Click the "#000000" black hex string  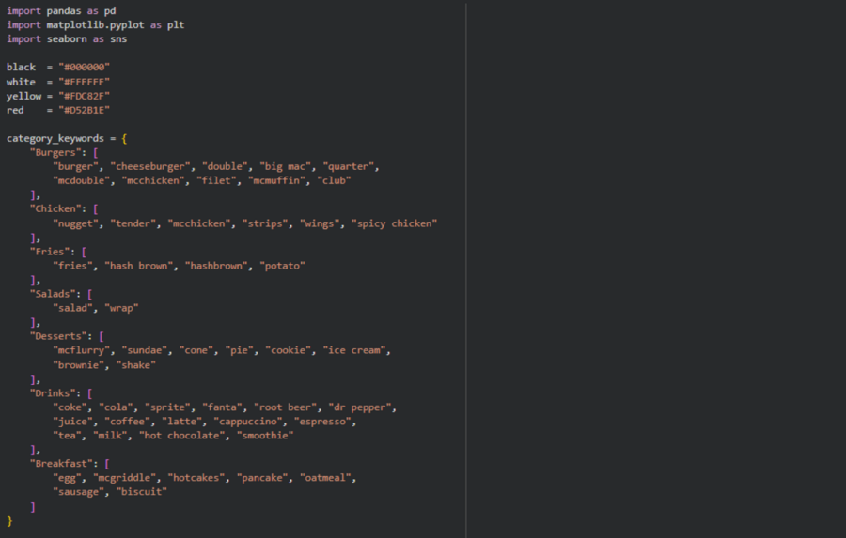coord(84,68)
